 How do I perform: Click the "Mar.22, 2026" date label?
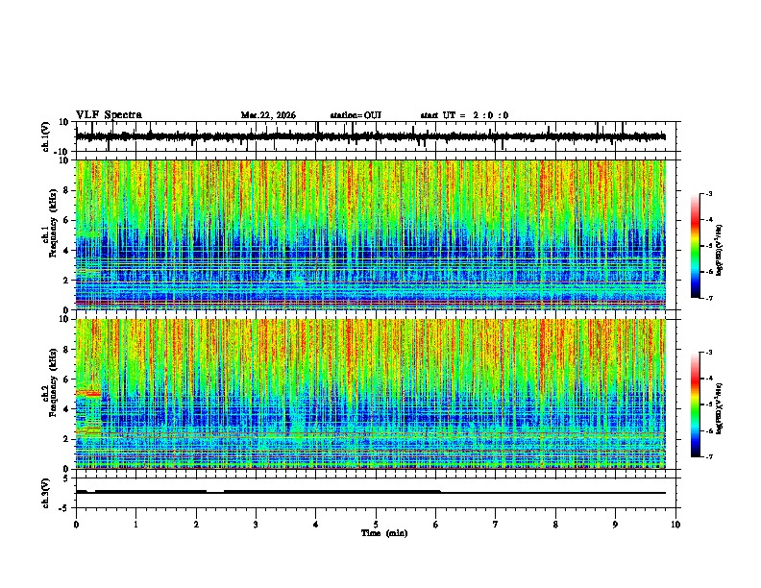click(x=268, y=115)
